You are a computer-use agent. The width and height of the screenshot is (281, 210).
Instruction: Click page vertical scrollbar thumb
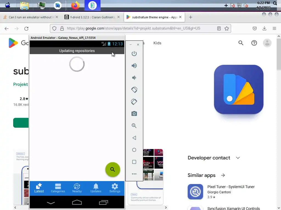(279, 54)
